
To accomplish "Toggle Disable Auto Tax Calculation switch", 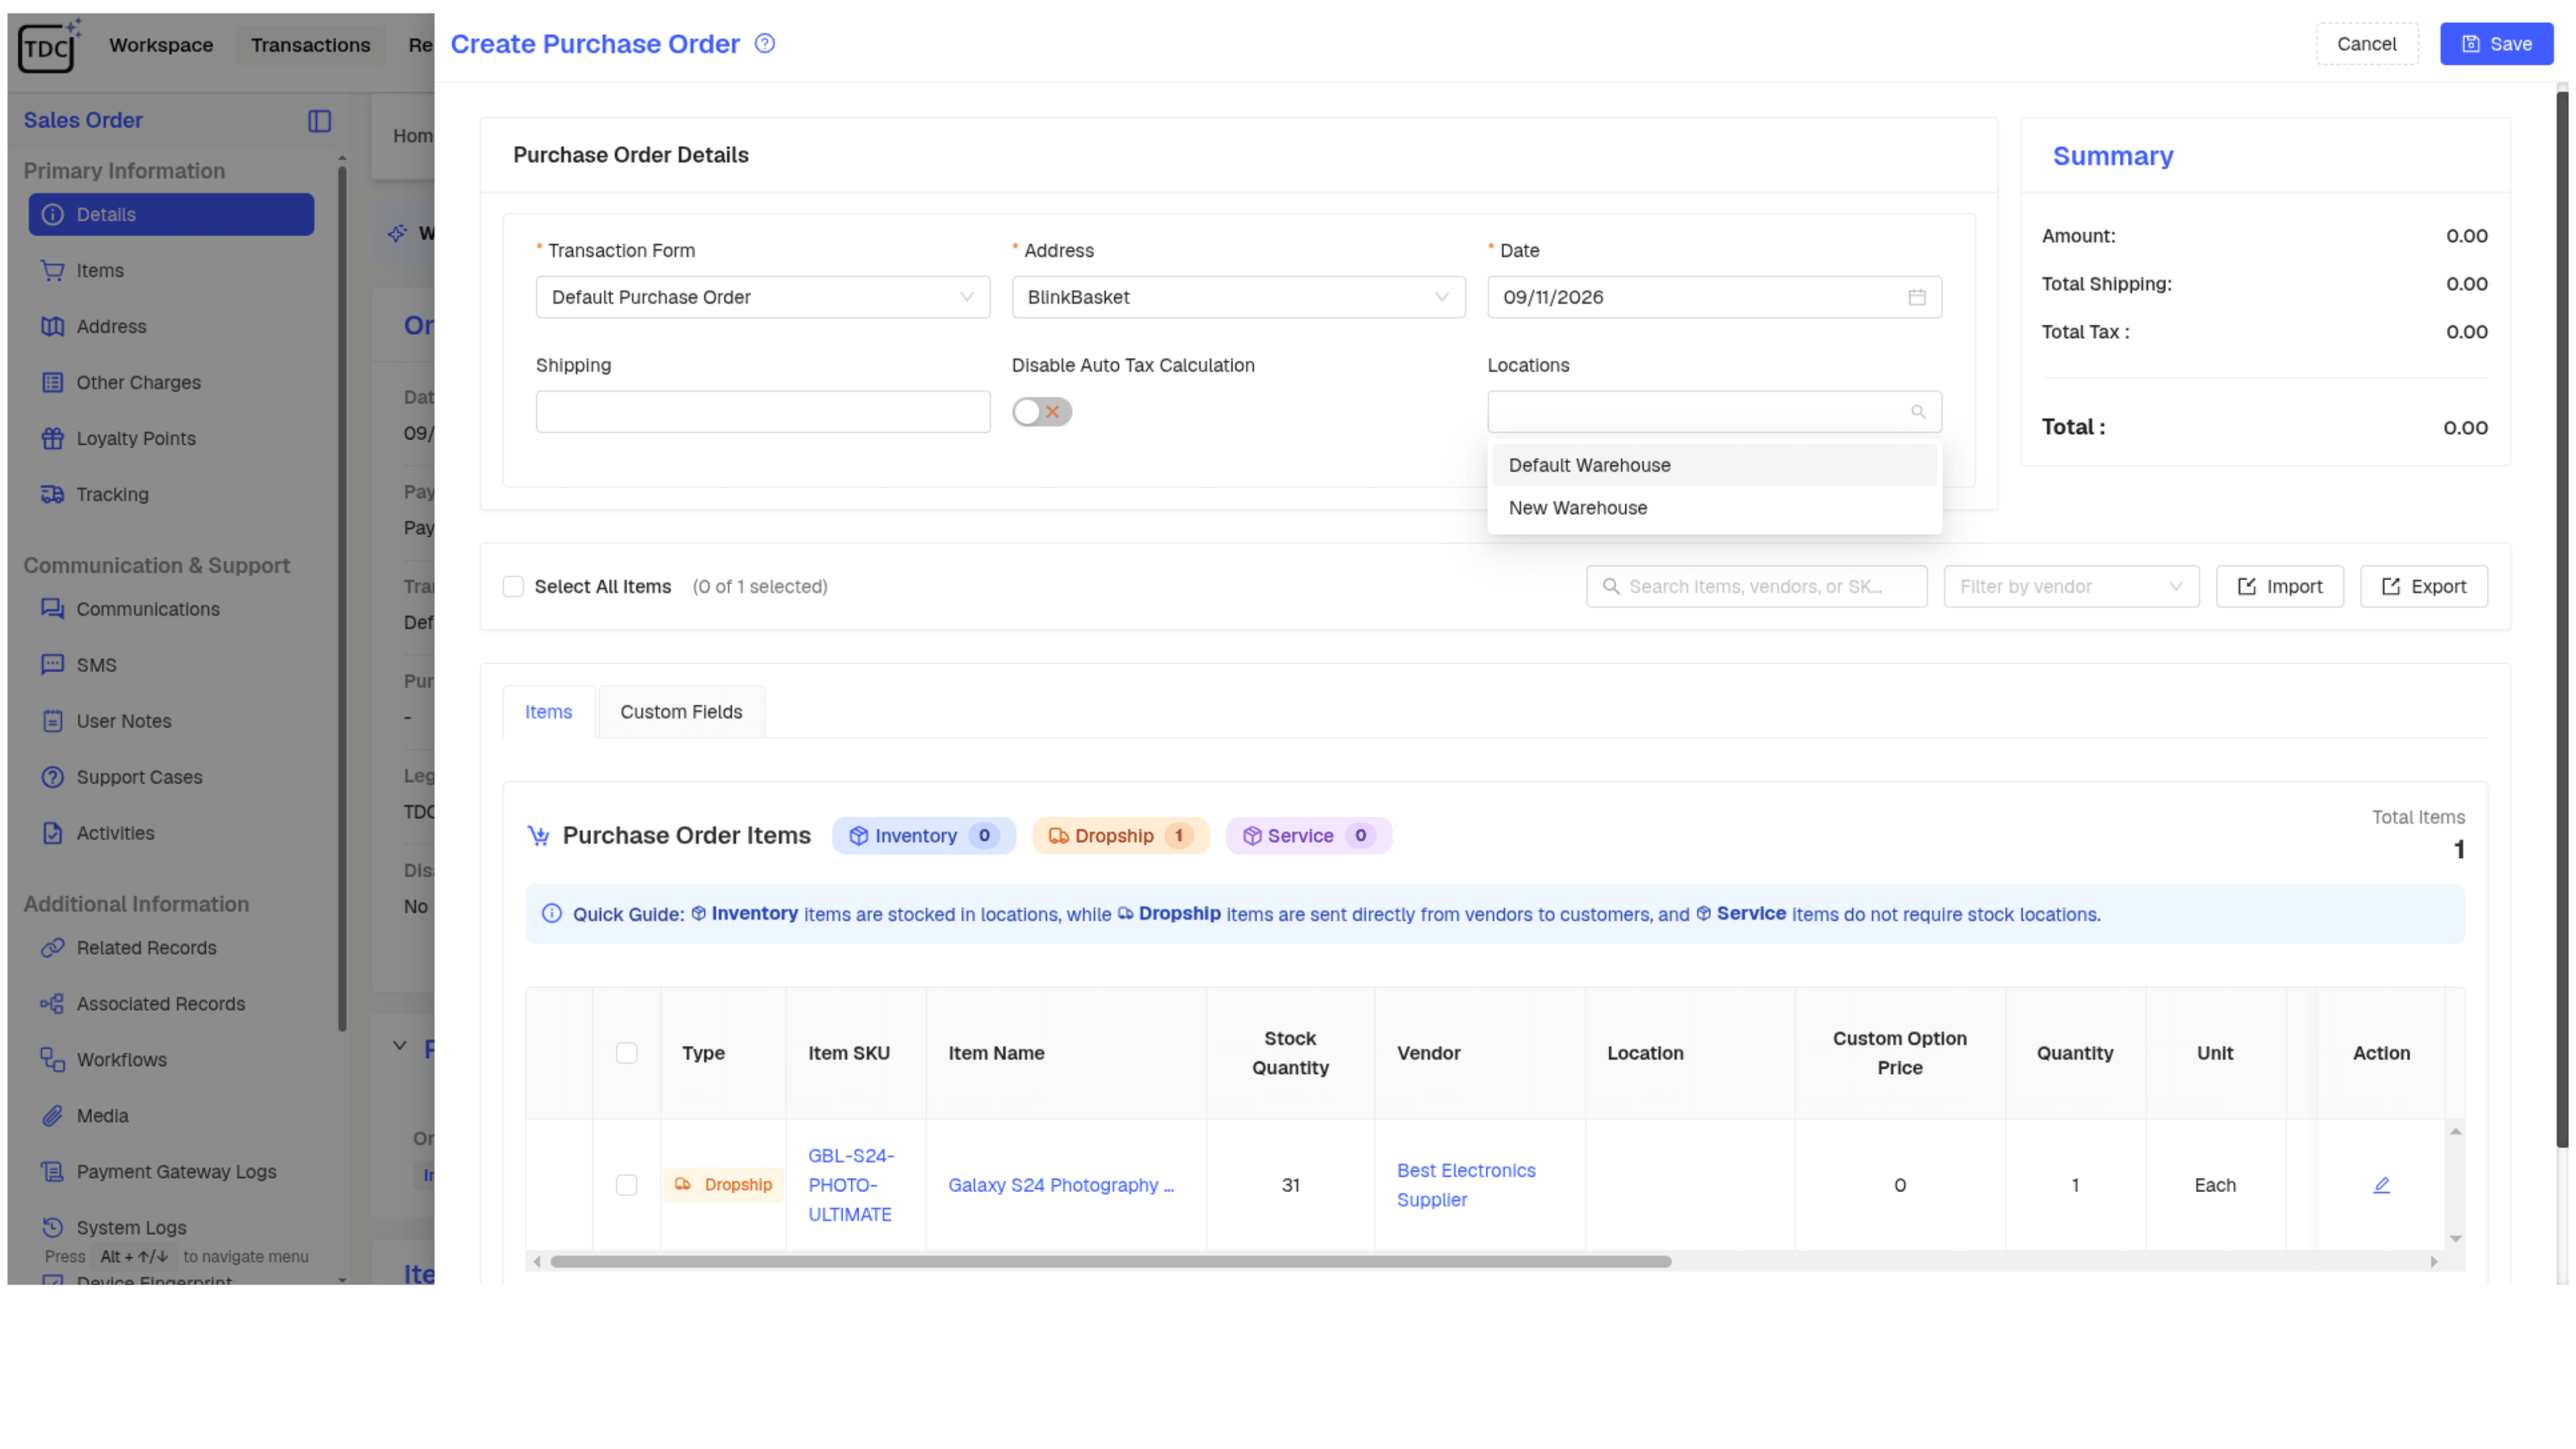I will [x=1041, y=412].
